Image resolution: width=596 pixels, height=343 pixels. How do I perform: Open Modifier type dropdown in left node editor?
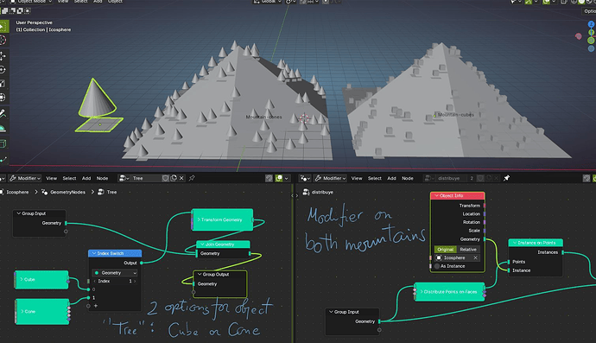(x=25, y=178)
